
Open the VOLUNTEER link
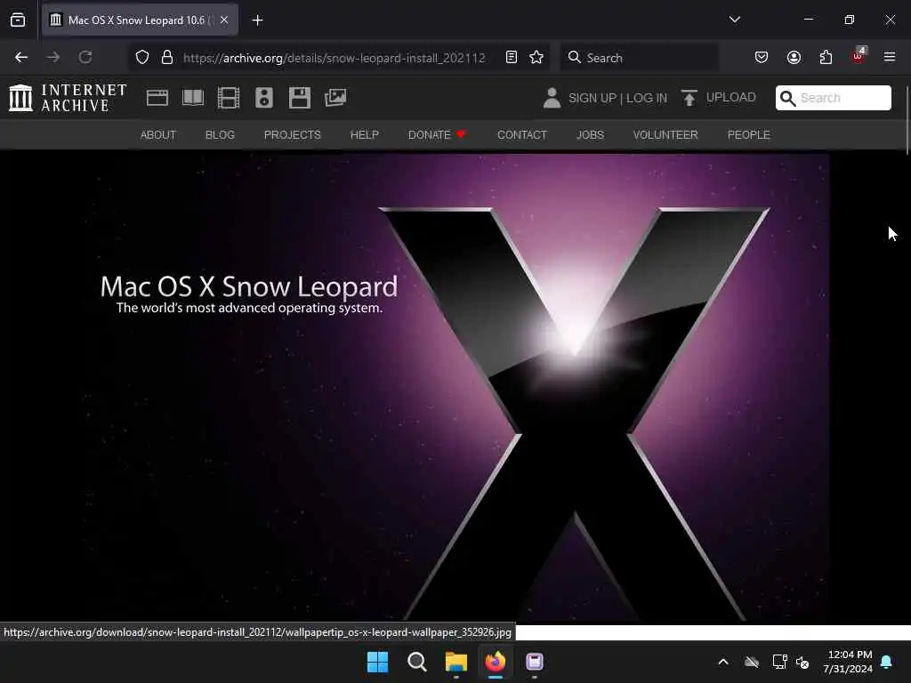point(665,135)
